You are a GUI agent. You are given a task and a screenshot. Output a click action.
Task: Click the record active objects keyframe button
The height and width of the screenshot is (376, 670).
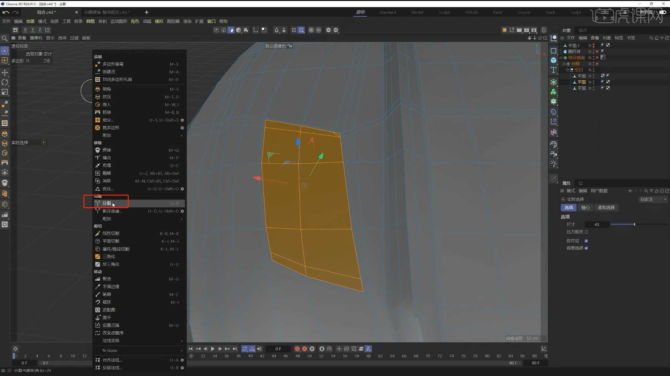click(297, 349)
